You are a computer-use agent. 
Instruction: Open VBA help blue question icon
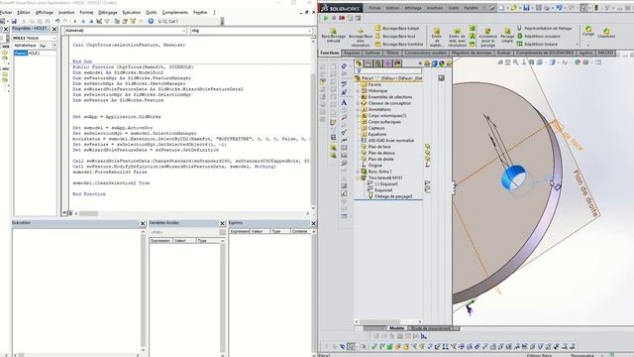(151, 21)
